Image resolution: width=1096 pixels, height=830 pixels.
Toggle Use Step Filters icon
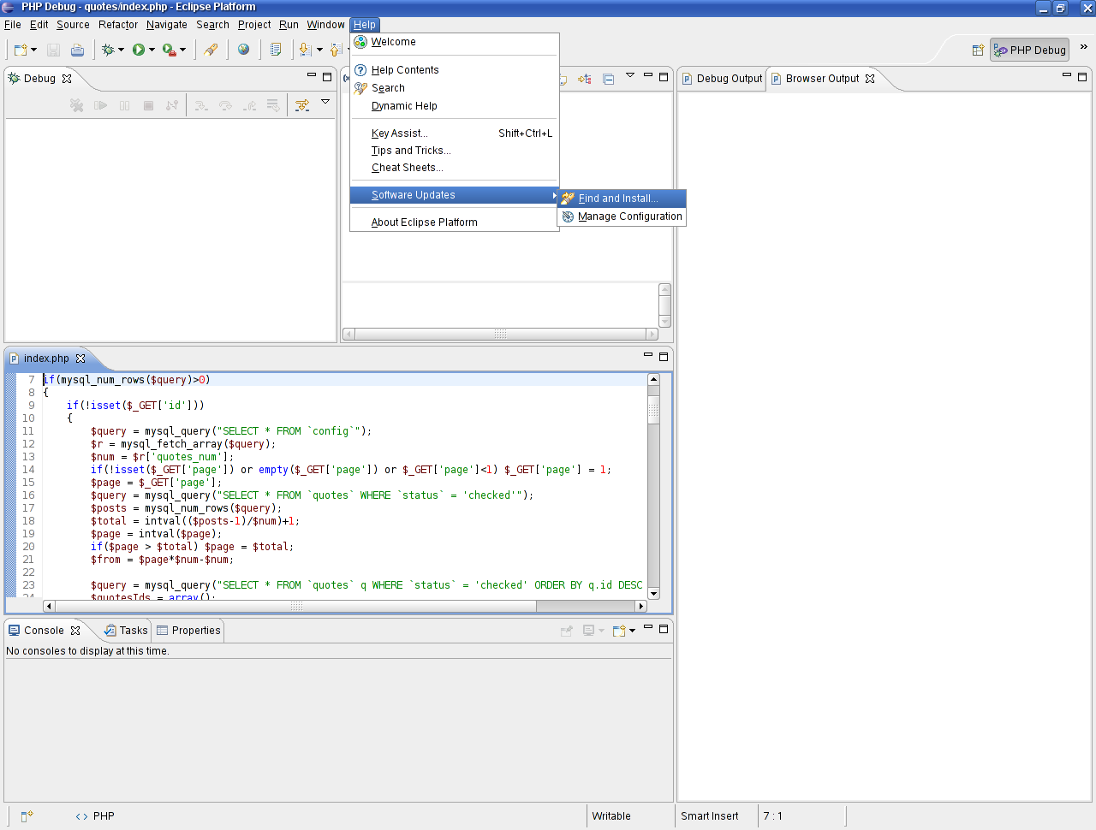302,105
